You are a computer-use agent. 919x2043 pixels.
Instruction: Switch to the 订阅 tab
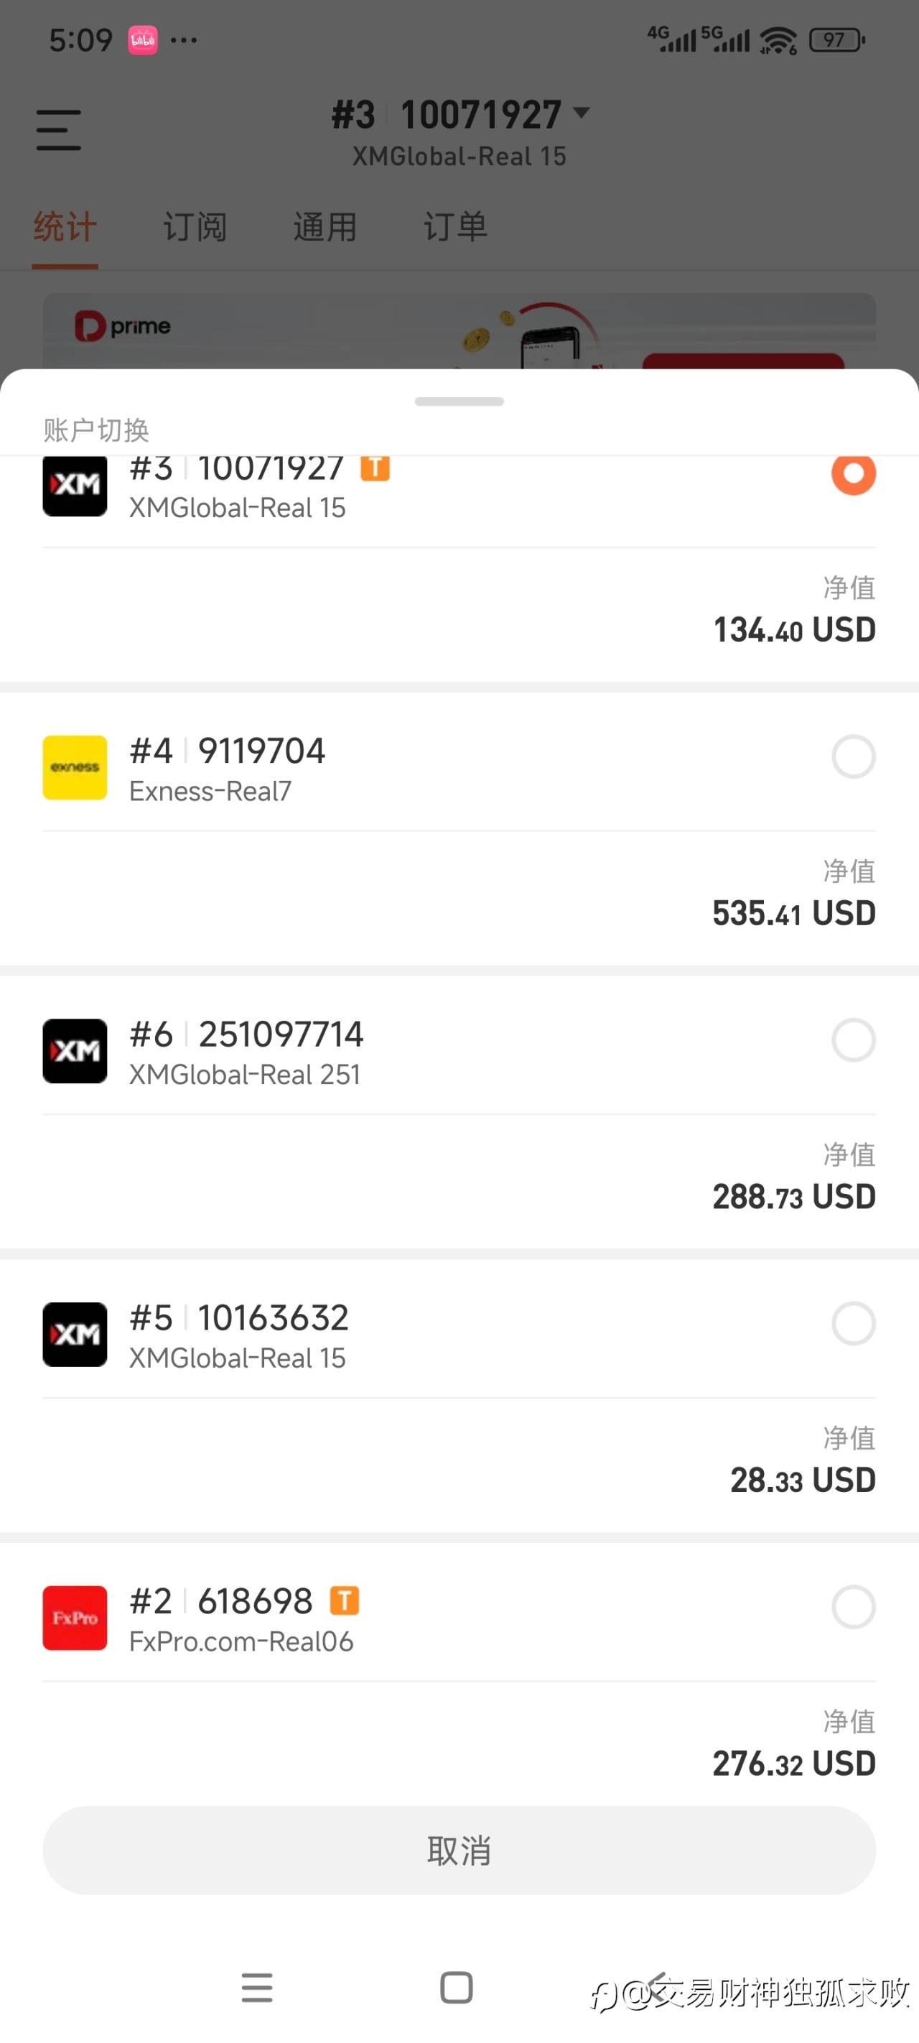pyautogui.click(x=195, y=227)
